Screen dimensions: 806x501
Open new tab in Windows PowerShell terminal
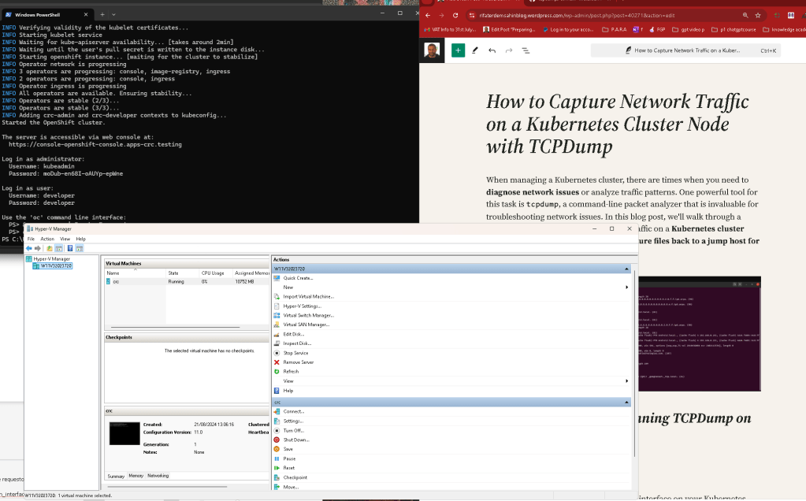(x=102, y=14)
